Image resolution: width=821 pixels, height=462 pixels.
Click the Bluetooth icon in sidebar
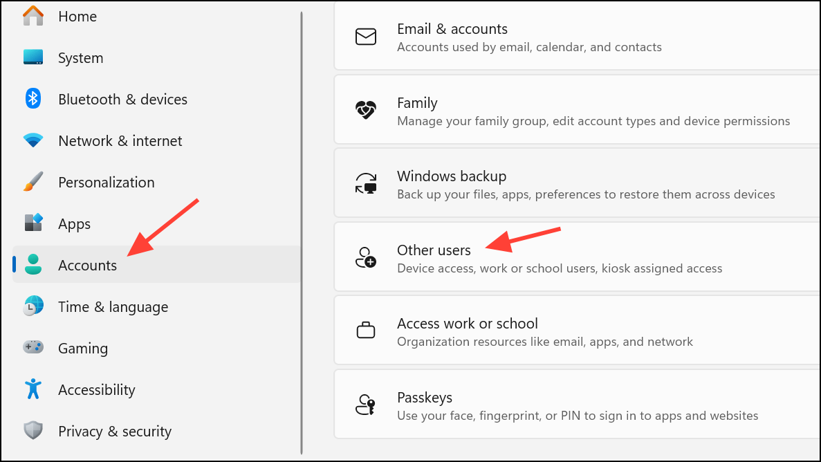pos(33,99)
